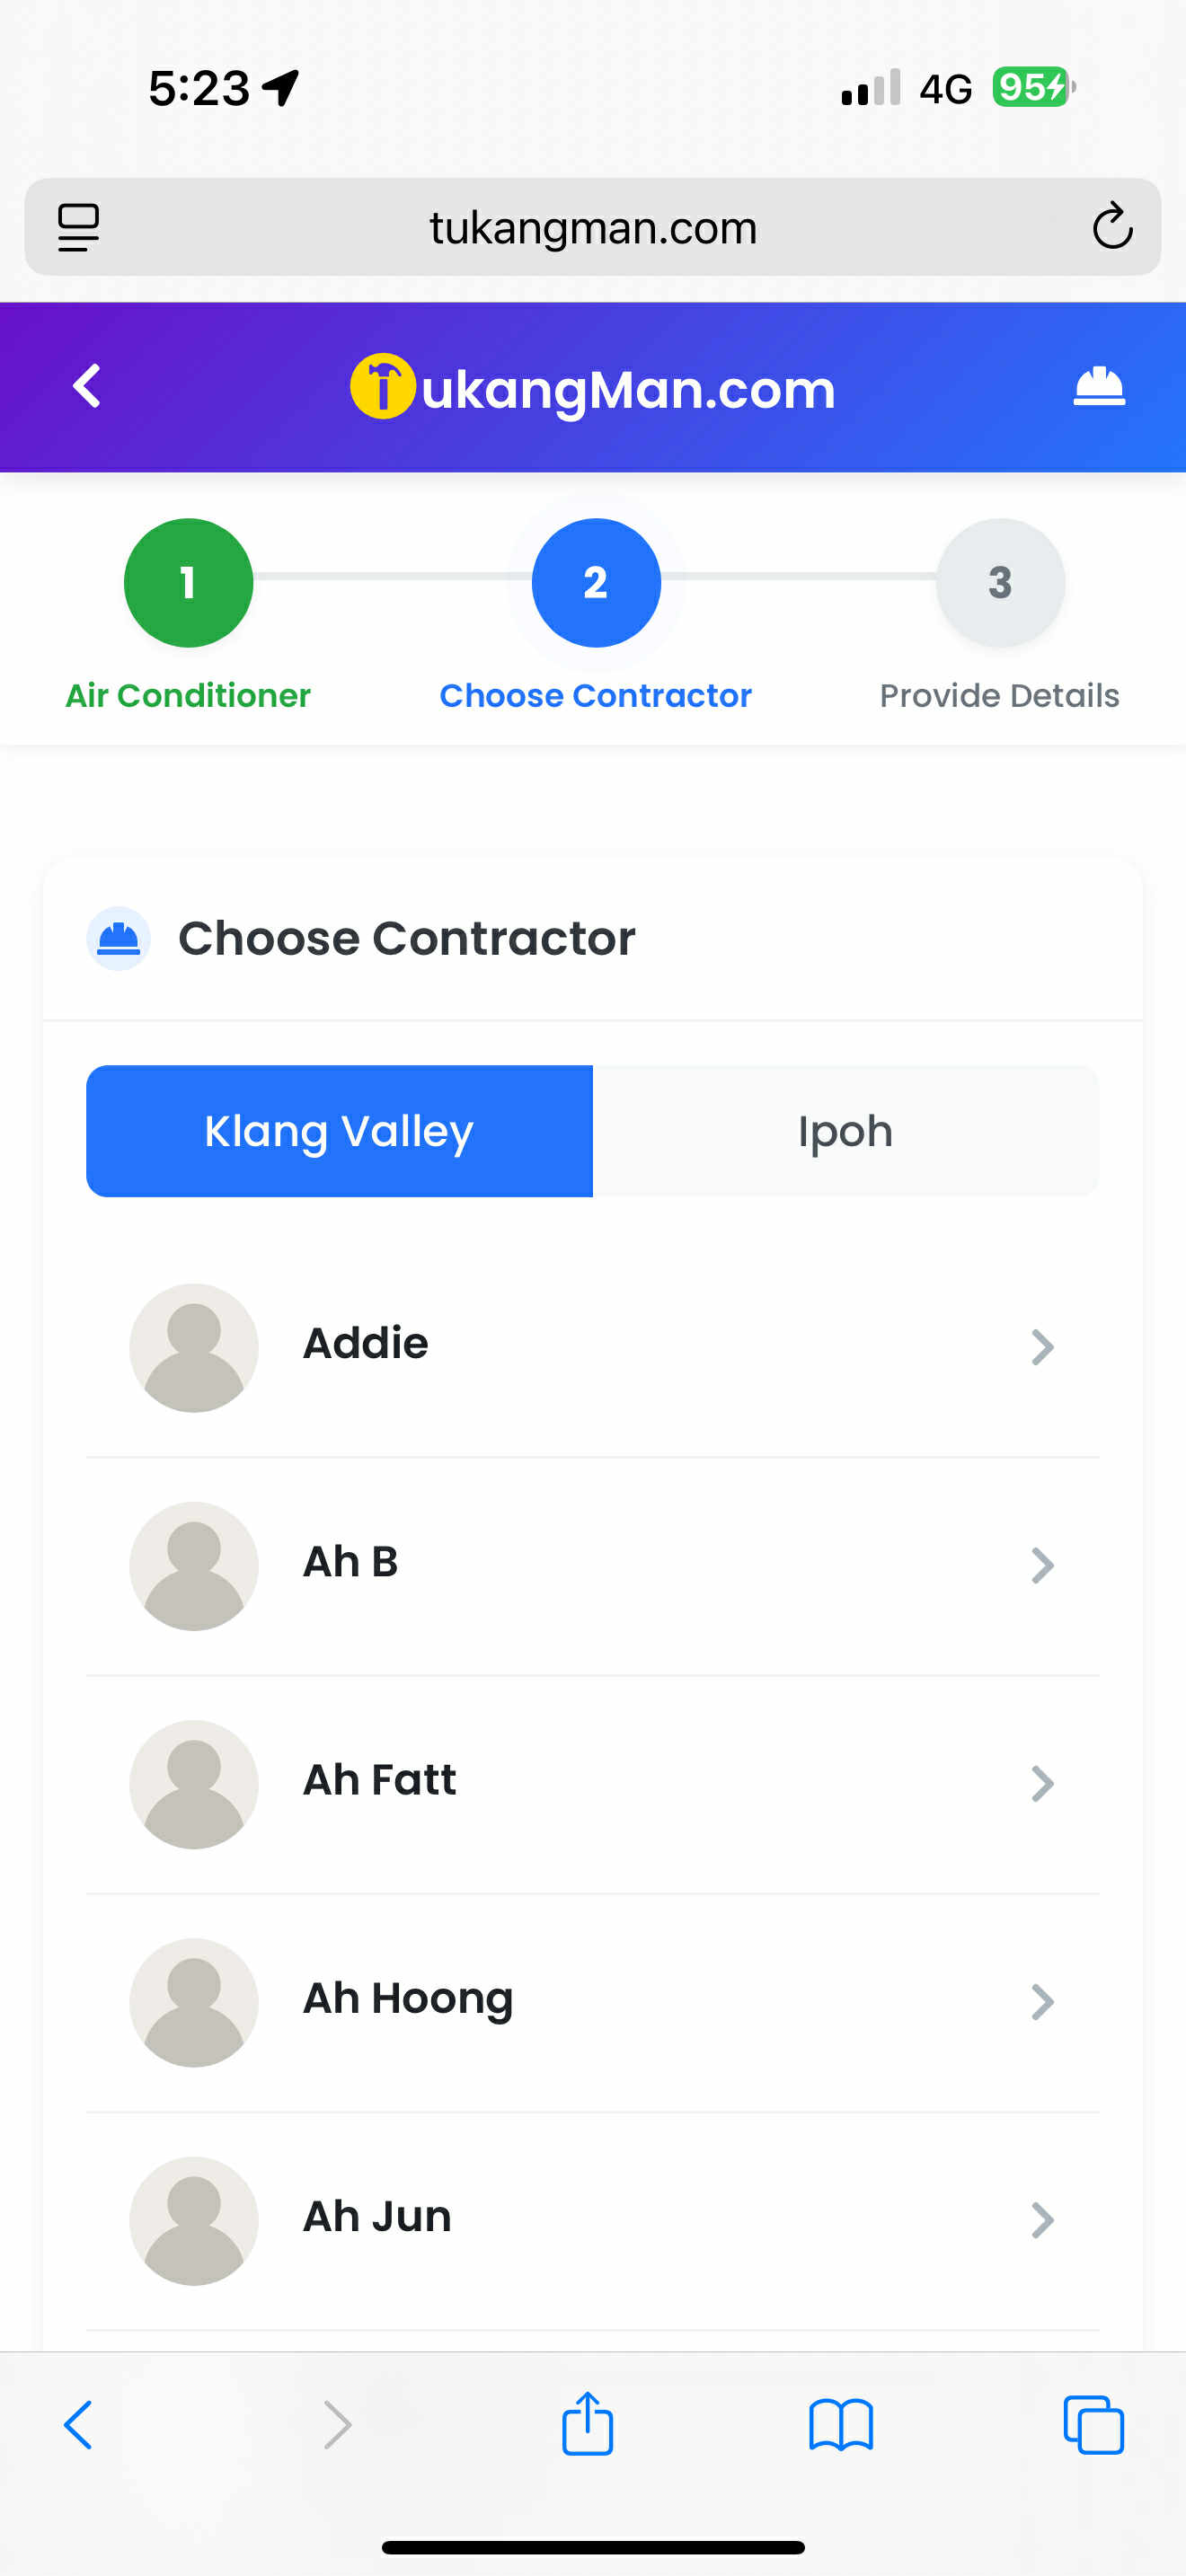Open Safari bookmarks

tap(840, 2424)
